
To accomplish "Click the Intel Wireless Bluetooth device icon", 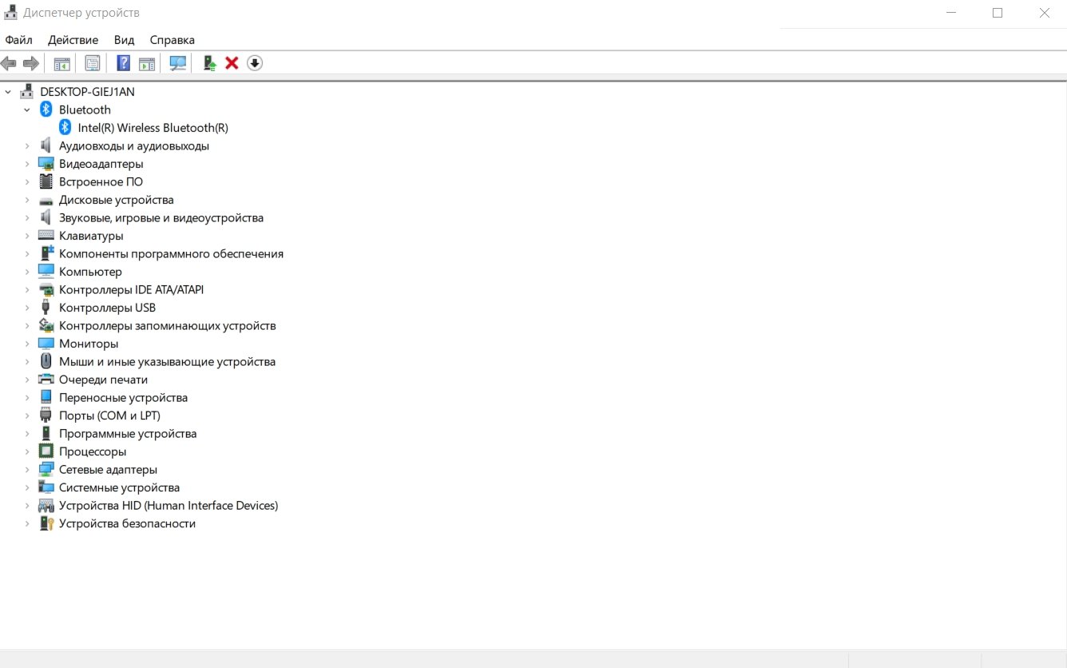I will point(65,128).
